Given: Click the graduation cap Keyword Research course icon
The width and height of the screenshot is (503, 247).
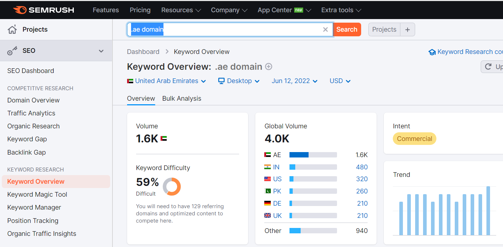Looking at the screenshot, I should pyautogui.click(x=432, y=52).
